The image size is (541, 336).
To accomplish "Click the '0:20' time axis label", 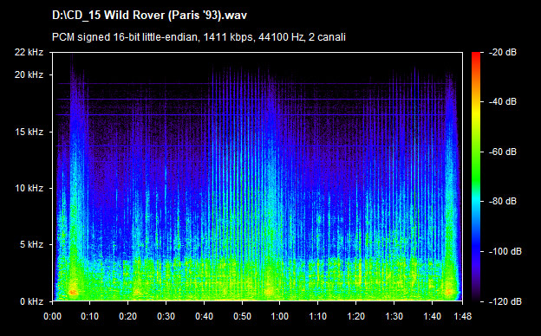I will point(128,316).
